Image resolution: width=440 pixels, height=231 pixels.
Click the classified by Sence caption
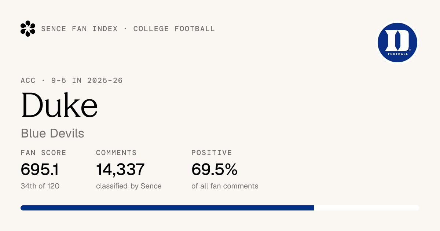[129, 186]
